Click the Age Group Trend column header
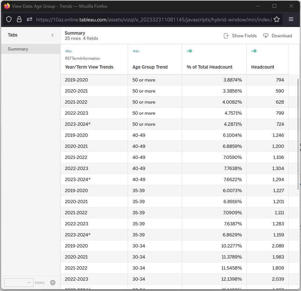Image resolution: width=301 pixels, height=291 pixels. [x=150, y=67]
